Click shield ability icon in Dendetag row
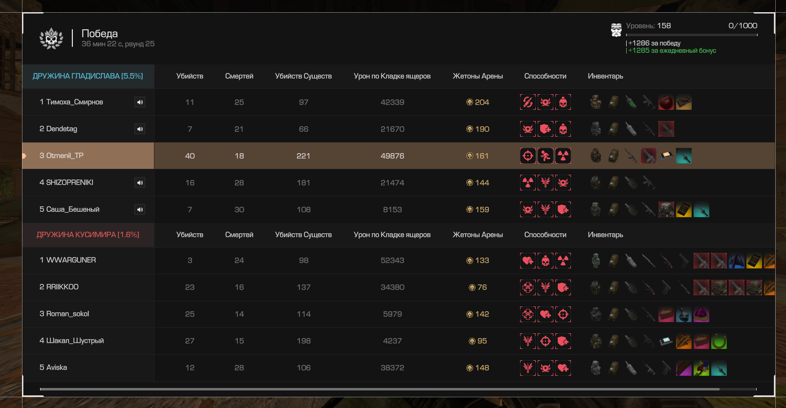This screenshot has height=408, width=786. click(x=546, y=129)
